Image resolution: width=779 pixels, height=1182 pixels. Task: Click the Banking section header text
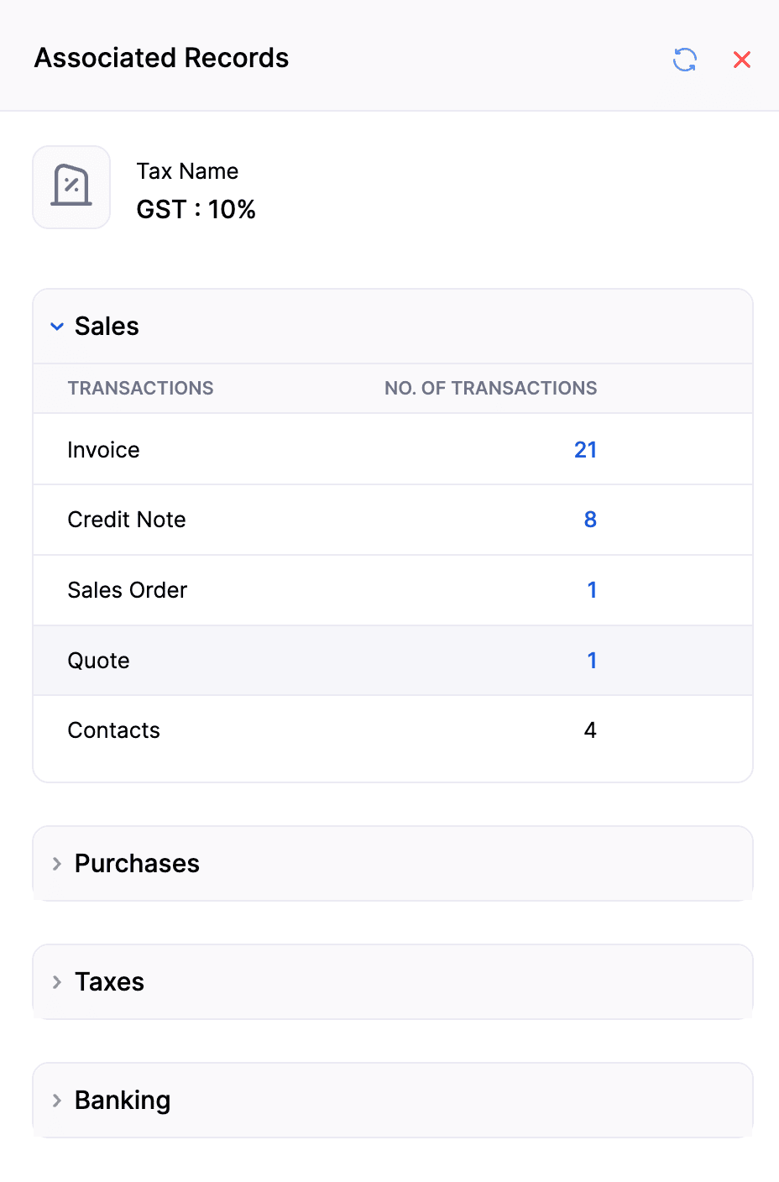pos(123,1101)
